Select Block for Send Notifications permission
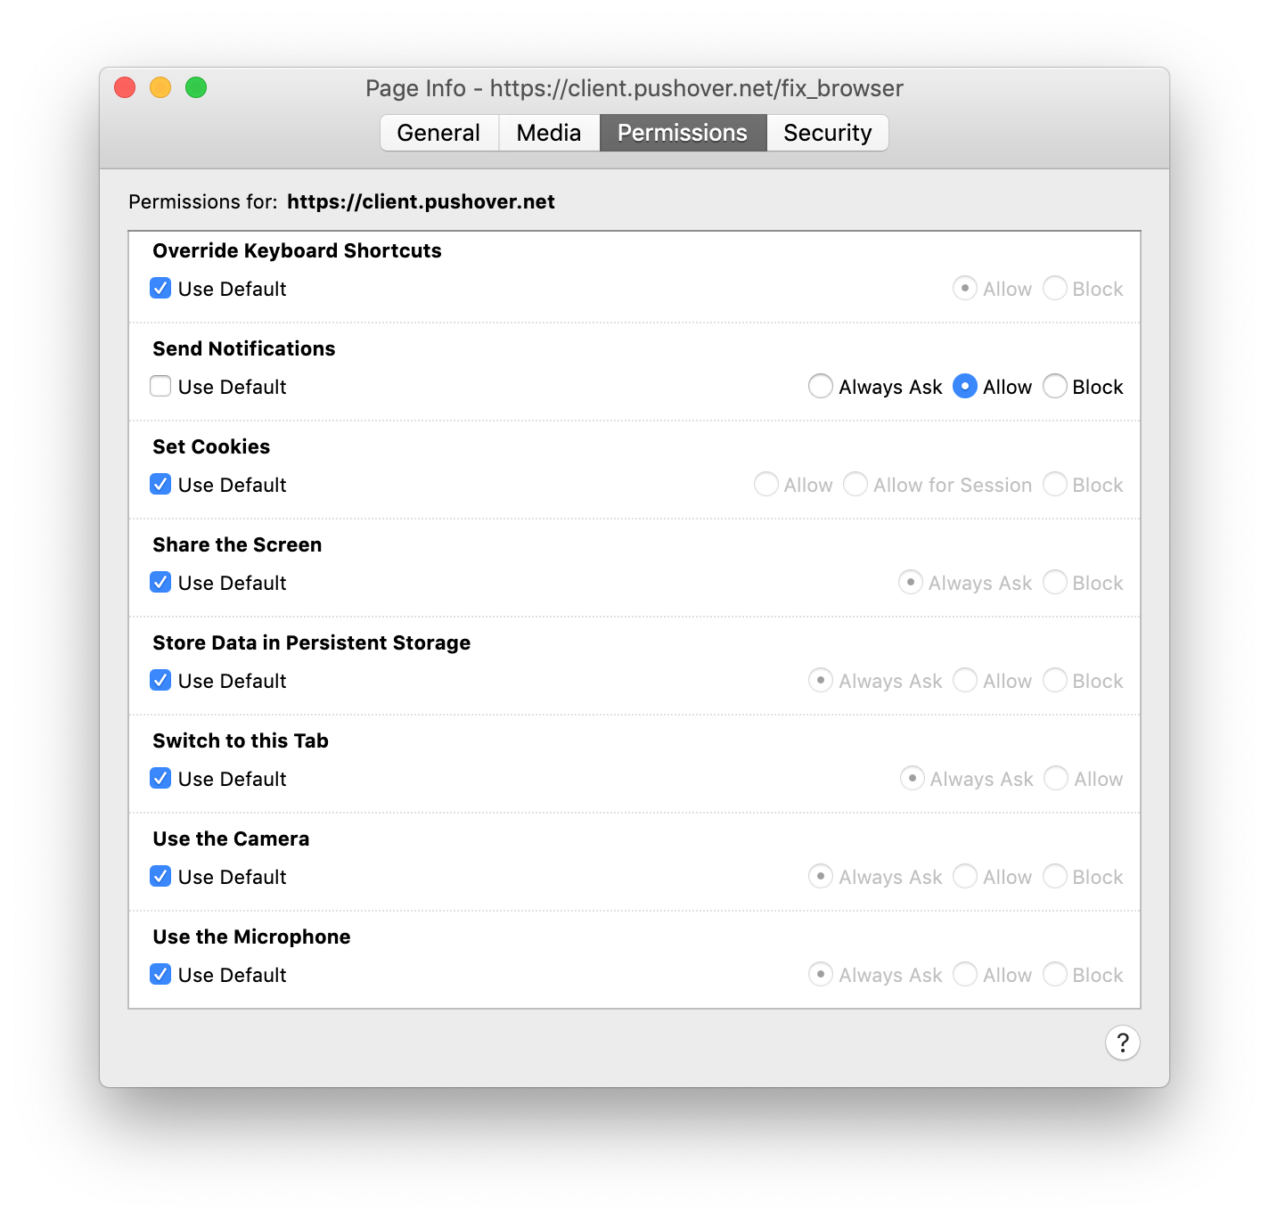 (x=1055, y=386)
